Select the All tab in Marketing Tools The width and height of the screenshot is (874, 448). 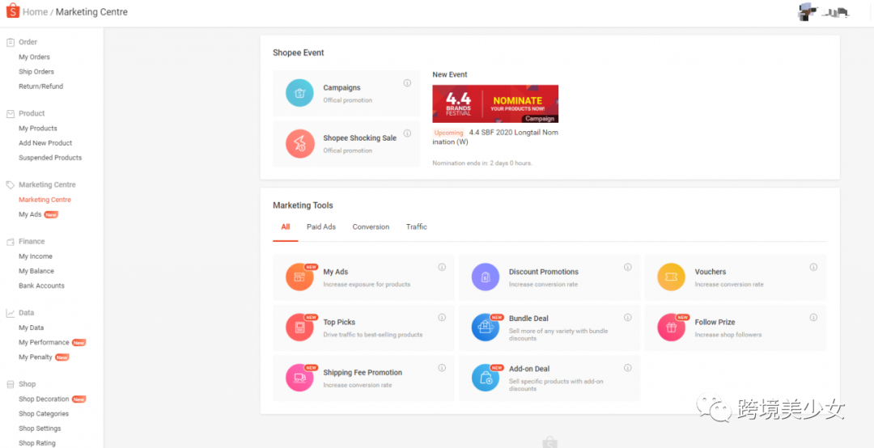(x=286, y=227)
